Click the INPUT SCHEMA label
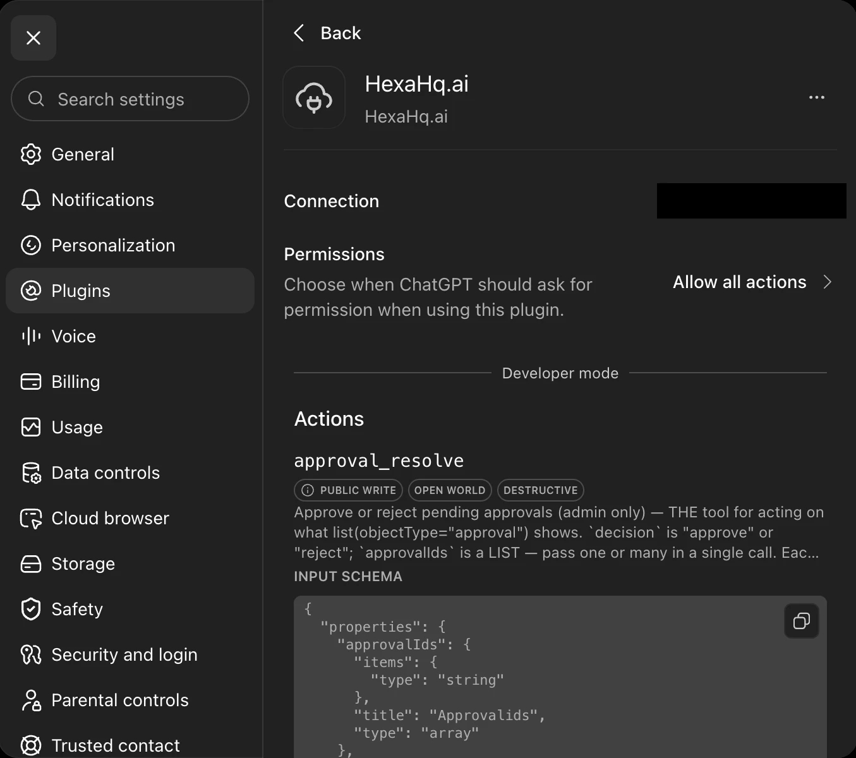856x758 pixels. [x=348, y=576]
